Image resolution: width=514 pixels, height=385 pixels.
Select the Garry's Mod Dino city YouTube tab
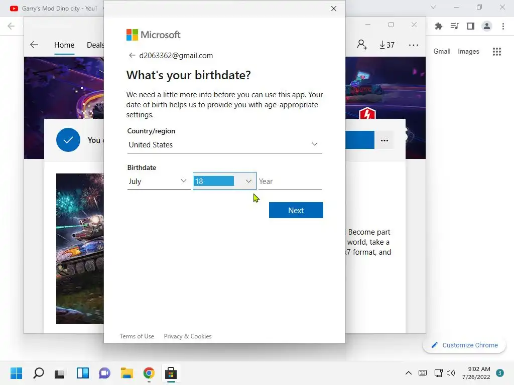click(54, 9)
